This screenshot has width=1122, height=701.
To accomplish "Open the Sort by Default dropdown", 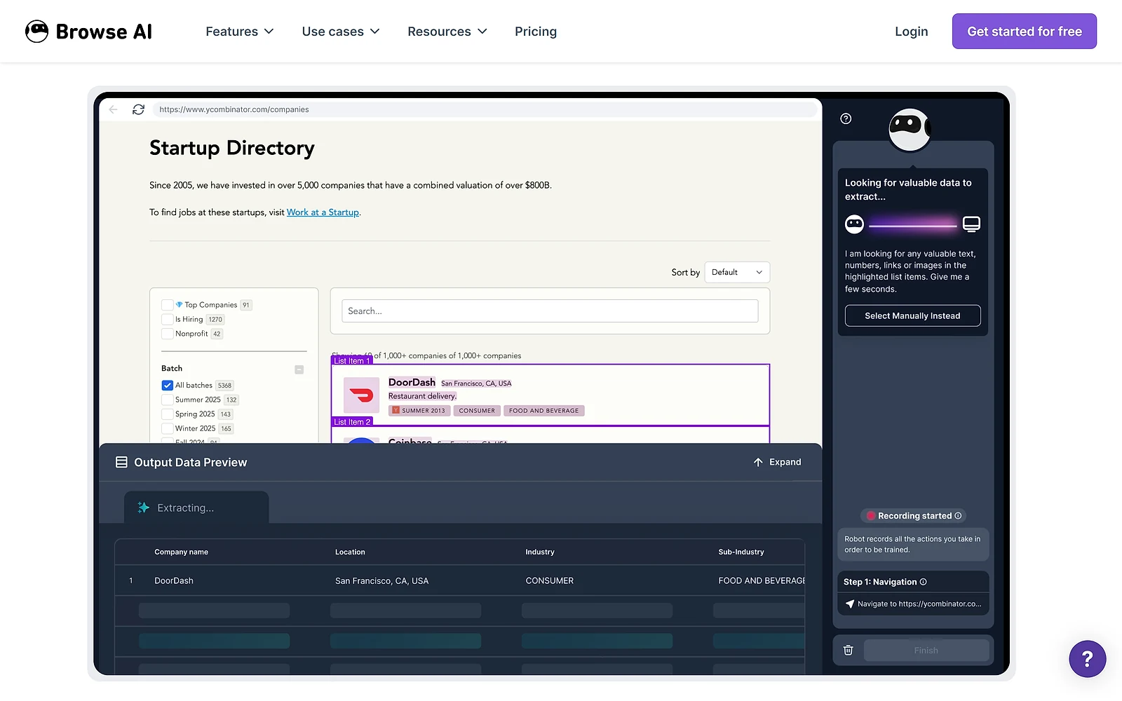I will pos(737,272).
